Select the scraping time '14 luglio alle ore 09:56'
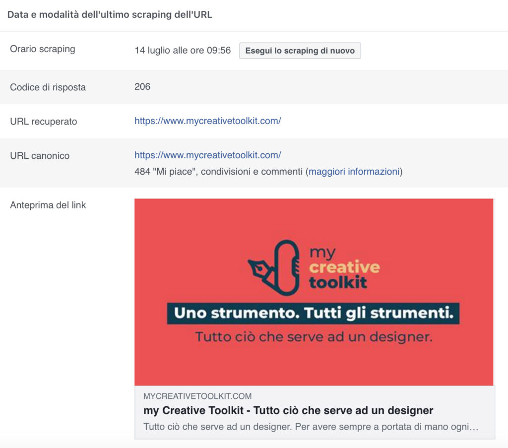This screenshot has height=448, width=508. pos(183,51)
